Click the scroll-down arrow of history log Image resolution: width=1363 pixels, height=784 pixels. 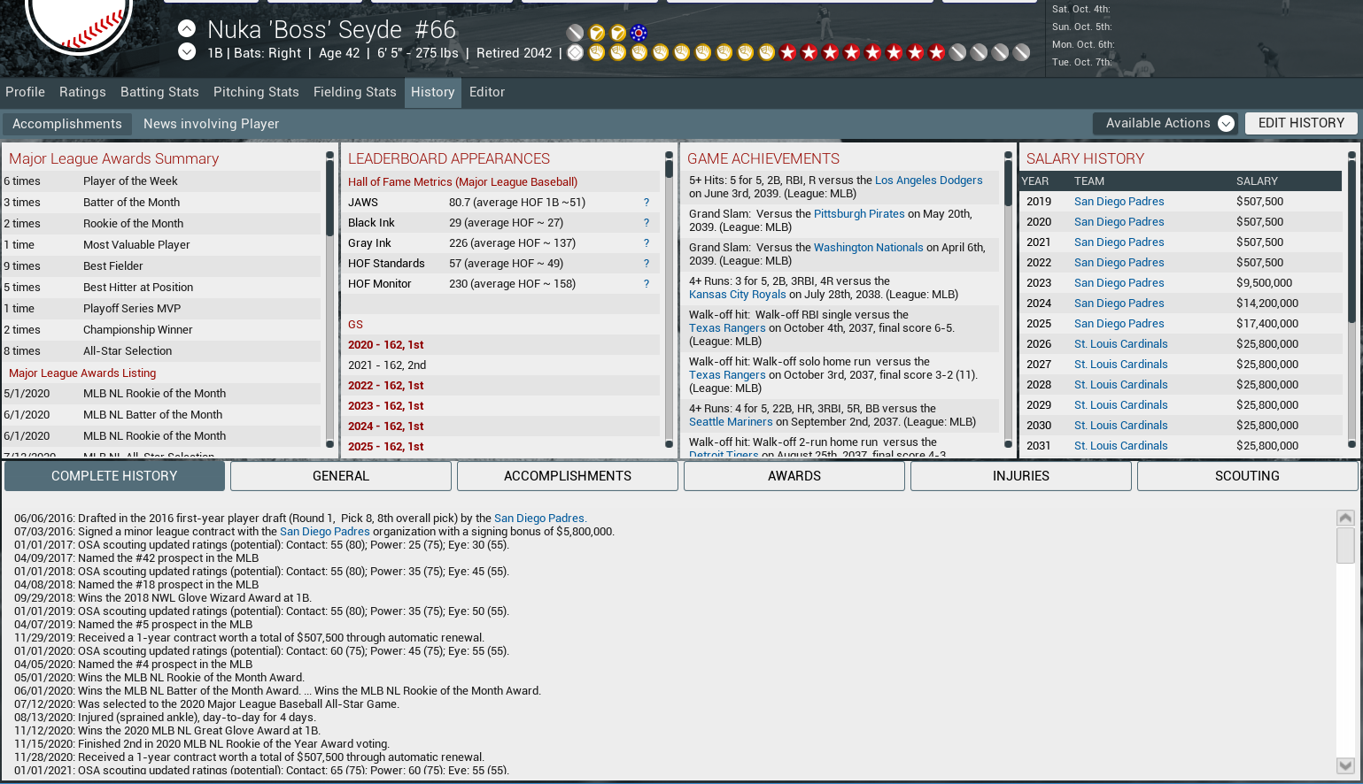pos(1345,765)
